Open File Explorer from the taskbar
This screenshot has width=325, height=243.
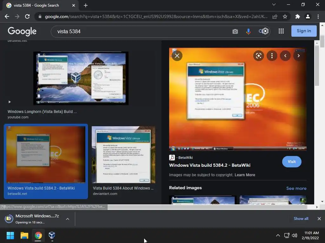(x=24, y=235)
